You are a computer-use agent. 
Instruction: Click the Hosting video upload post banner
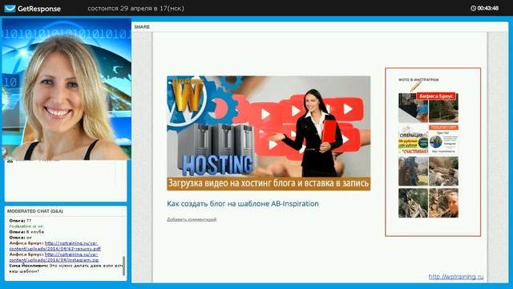coord(269,133)
